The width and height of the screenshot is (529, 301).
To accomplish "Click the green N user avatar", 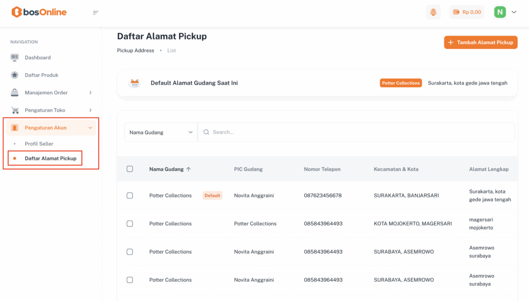I will point(500,12).
